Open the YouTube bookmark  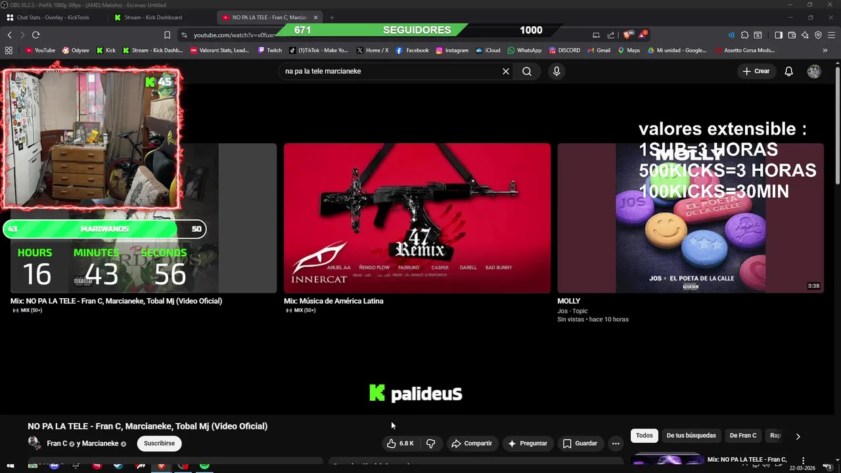(x=40, y=50)
